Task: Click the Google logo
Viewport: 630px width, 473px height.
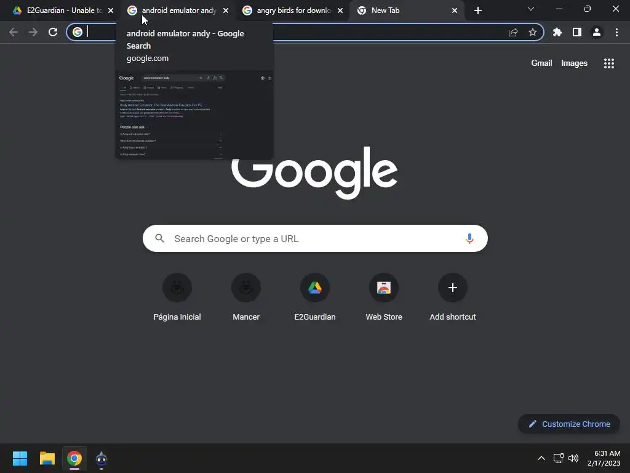Action: (314, 173)
